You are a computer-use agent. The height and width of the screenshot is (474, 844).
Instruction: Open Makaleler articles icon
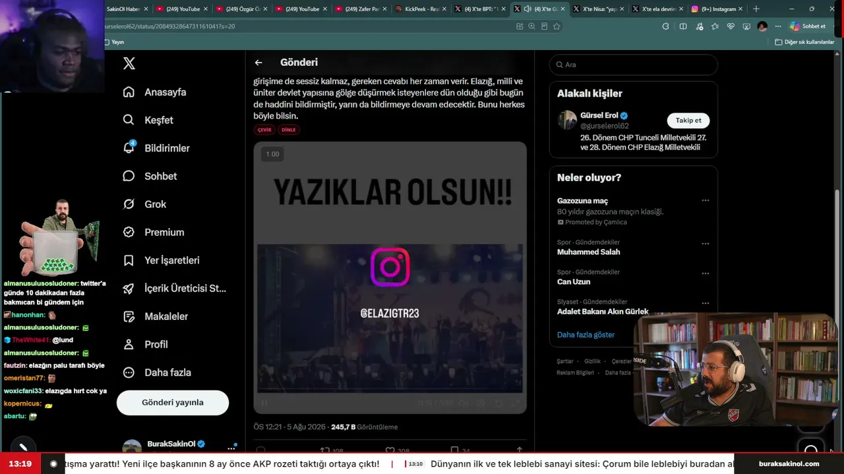coord(129,317)
